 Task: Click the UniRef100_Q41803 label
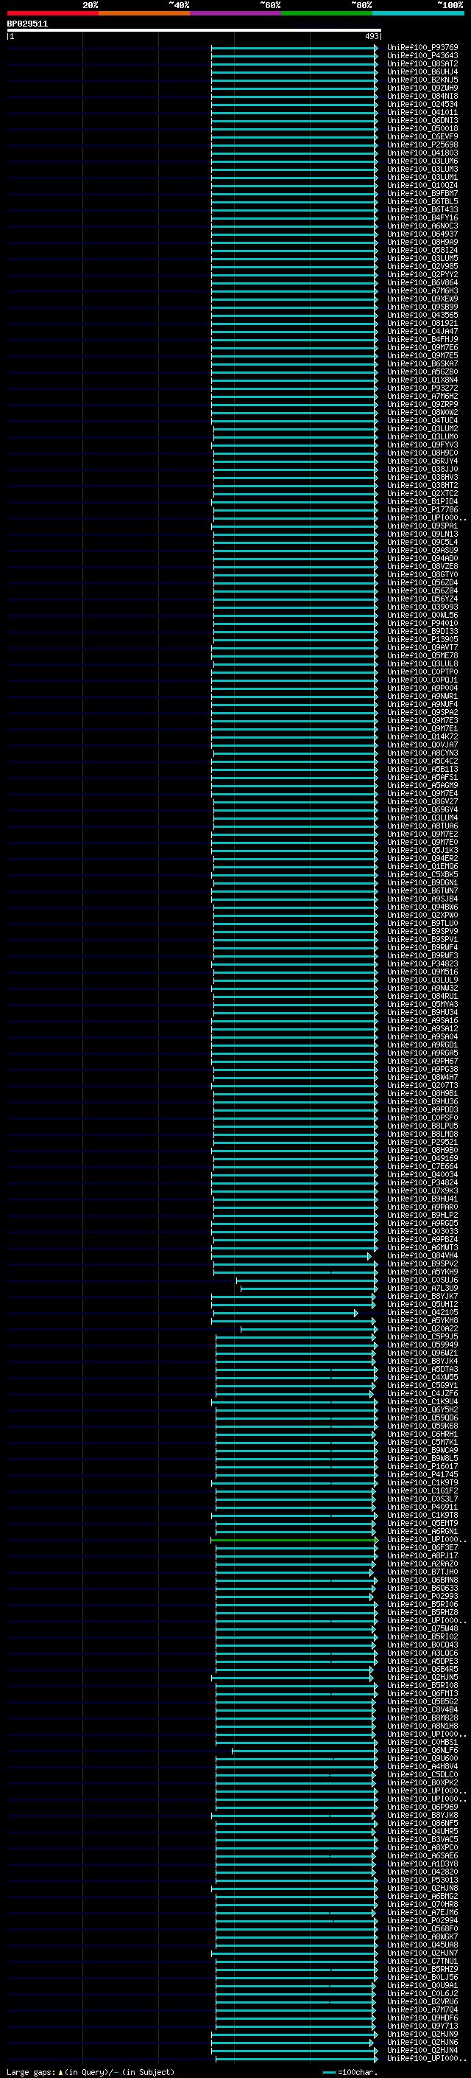[422, 153]
